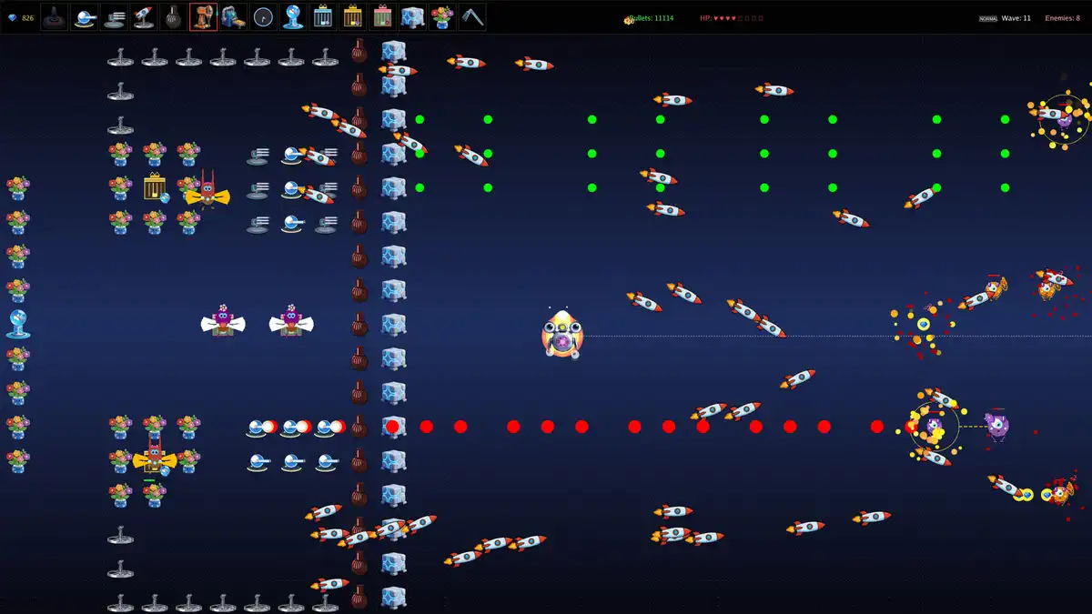The width and height of the screenshot is (1092, 614).
Task: Click the highlighted orange robot arm slot
Action: point(203,16)
